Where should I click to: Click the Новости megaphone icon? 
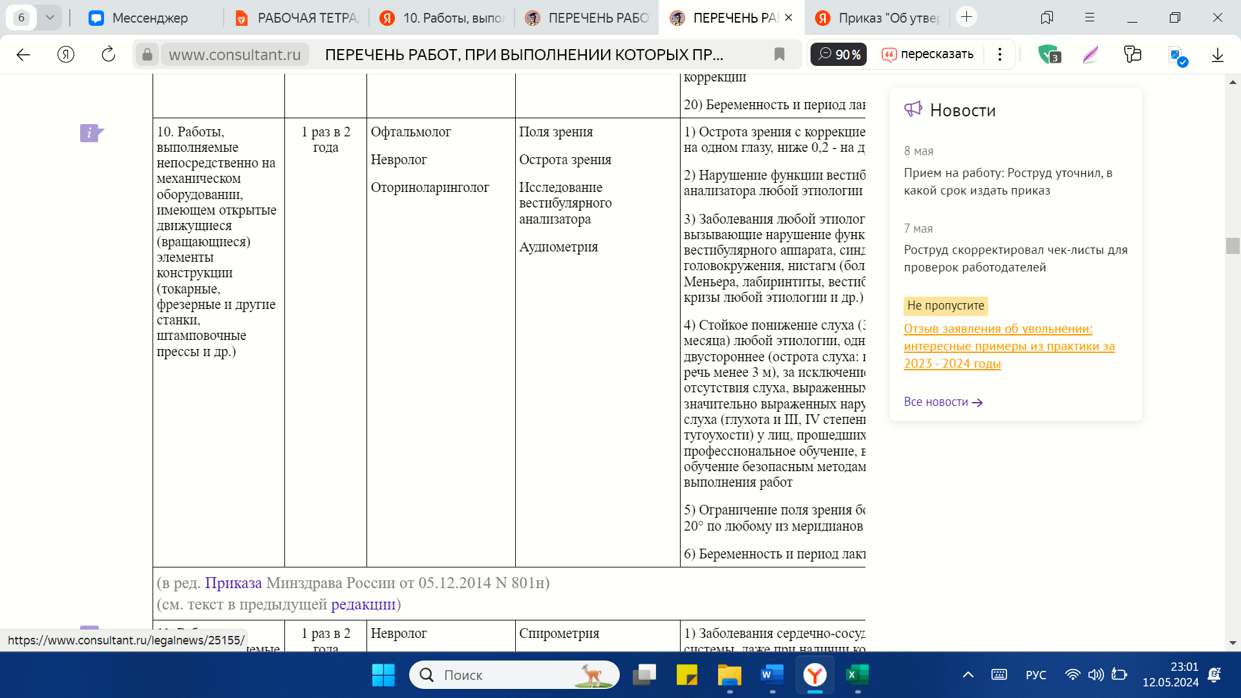[x=913, y=109]
